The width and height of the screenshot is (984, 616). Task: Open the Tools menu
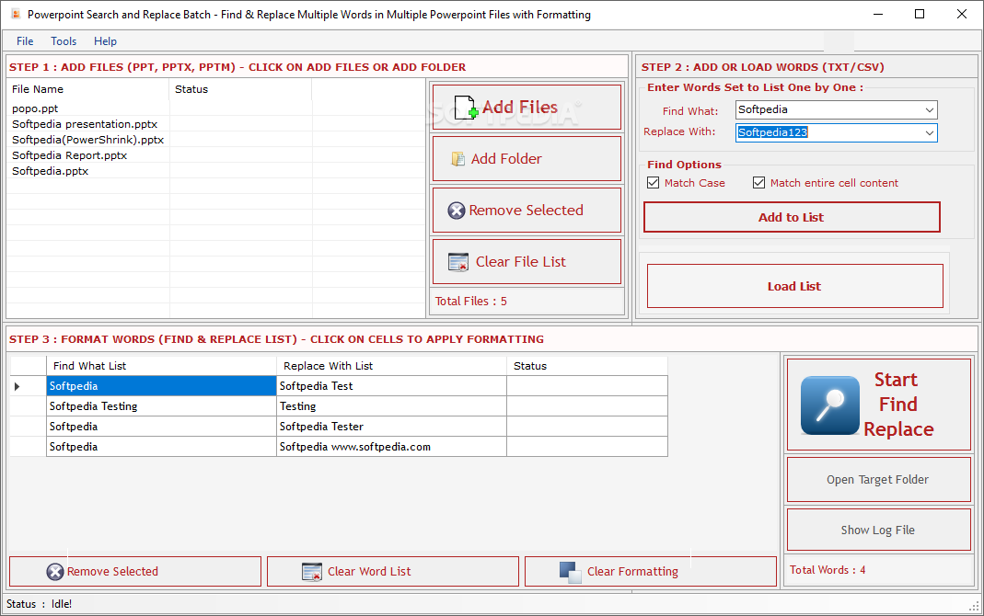[x=64, y=41]
